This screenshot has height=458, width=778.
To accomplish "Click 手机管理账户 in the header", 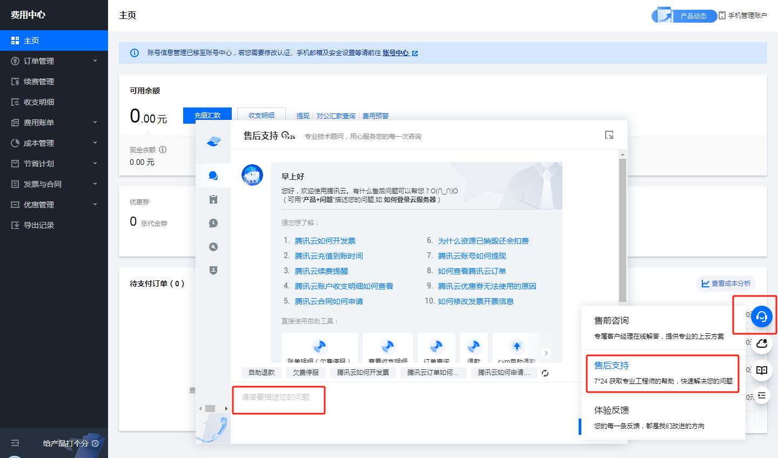I will (x=743, y=16).
